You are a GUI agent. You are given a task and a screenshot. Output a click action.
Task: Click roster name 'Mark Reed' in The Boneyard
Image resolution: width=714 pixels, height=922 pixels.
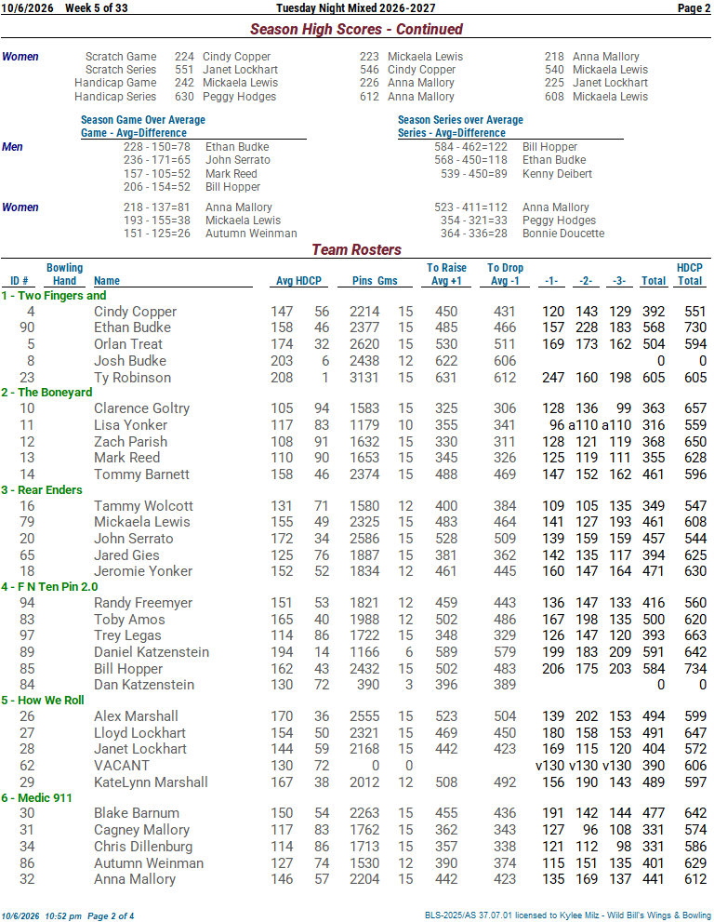click(127, 458)
